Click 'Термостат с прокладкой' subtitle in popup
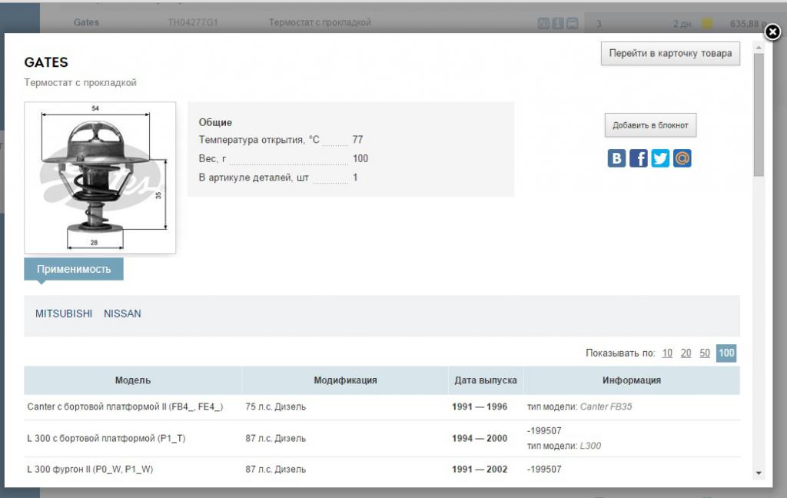 80,83
